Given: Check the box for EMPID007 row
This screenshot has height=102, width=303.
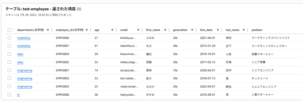Looking at the screenshot, I should pyautogui.click(x=9, y=46).
